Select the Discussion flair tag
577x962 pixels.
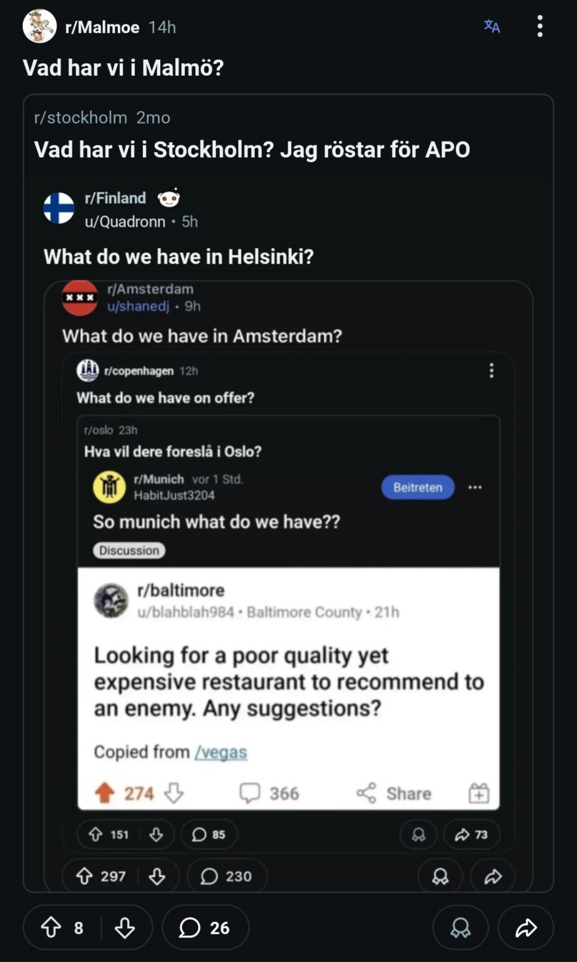tap(129, 551)
